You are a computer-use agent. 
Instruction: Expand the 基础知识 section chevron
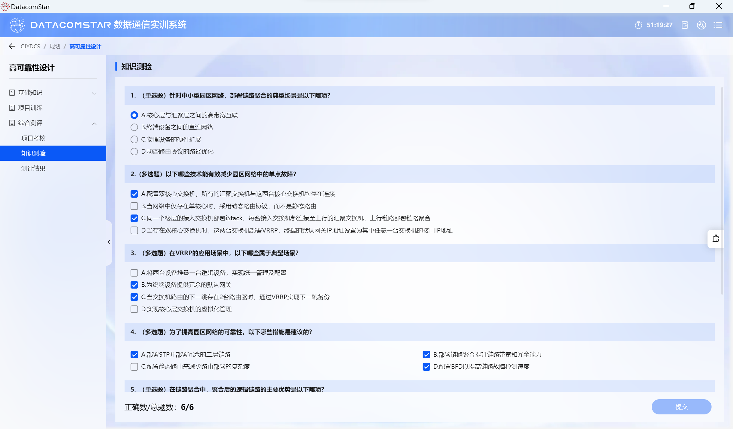pos(94,93)
